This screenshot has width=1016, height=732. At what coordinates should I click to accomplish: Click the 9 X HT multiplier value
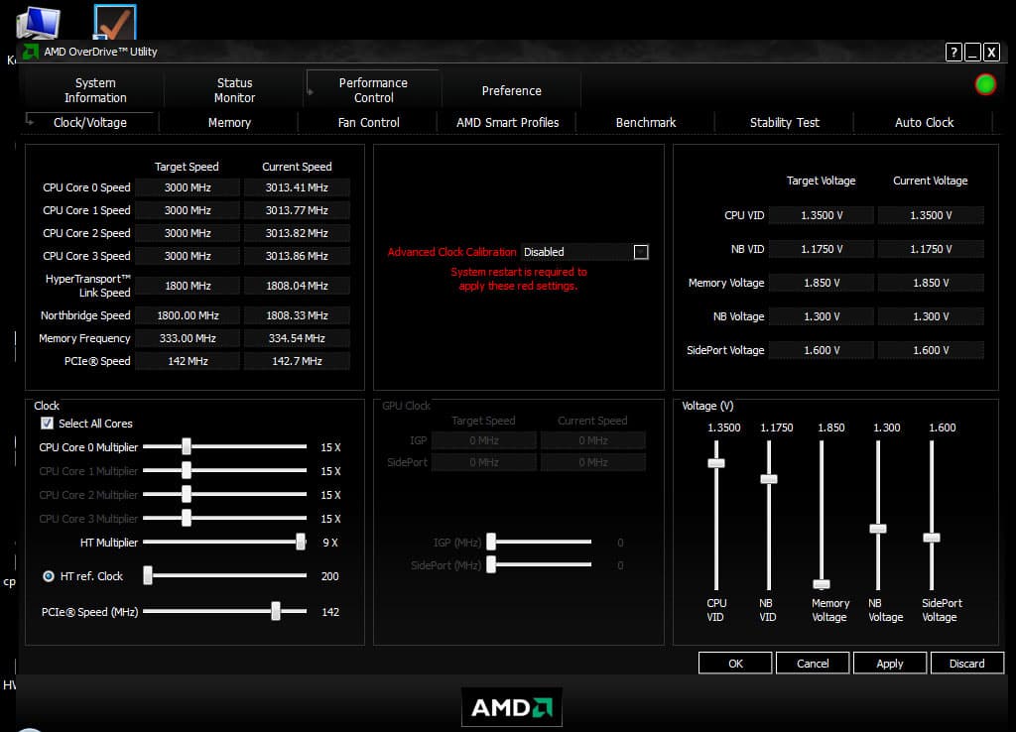(330, 543)
